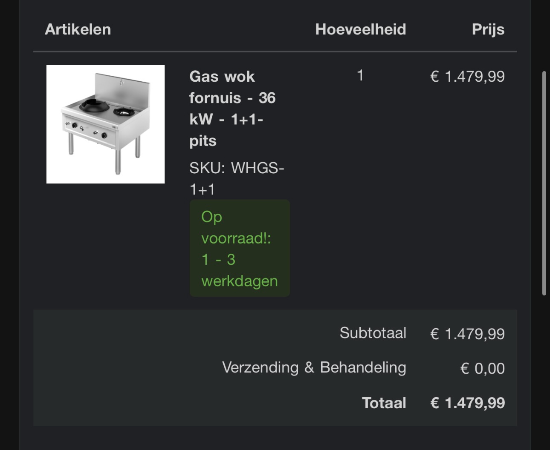Click the bold Totaal amount
This screenshot has height=450, width=550.
[467, 403]
